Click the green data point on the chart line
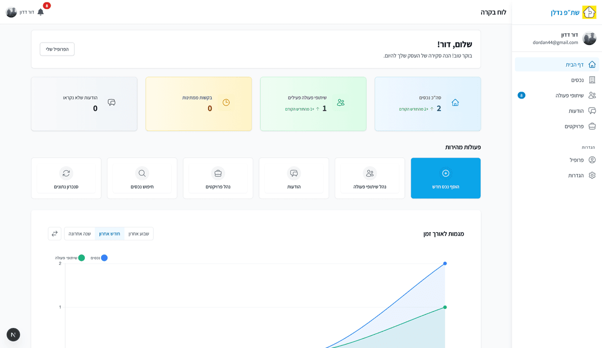The image size is (602, 348). pyautogui.click(x=445, y=307)
